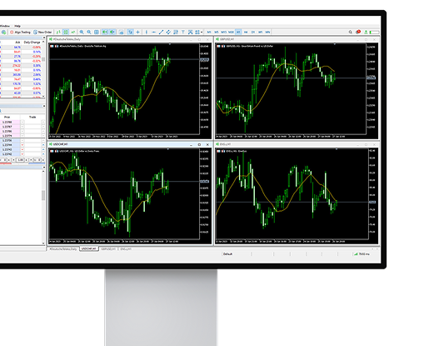Screen dimensions: 424x346
Task: Click the Search magnifier icon
Action: 351,33
